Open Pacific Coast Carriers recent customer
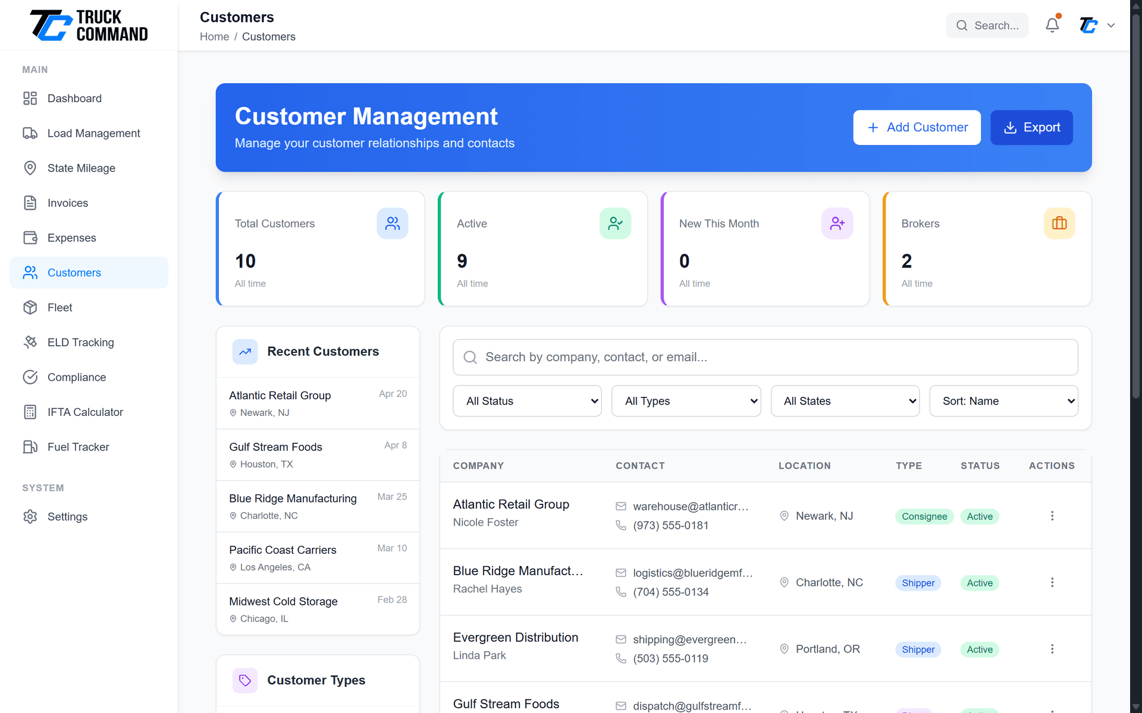The width and height of the screenshot is (1142, 713). (x=318, y=558)
